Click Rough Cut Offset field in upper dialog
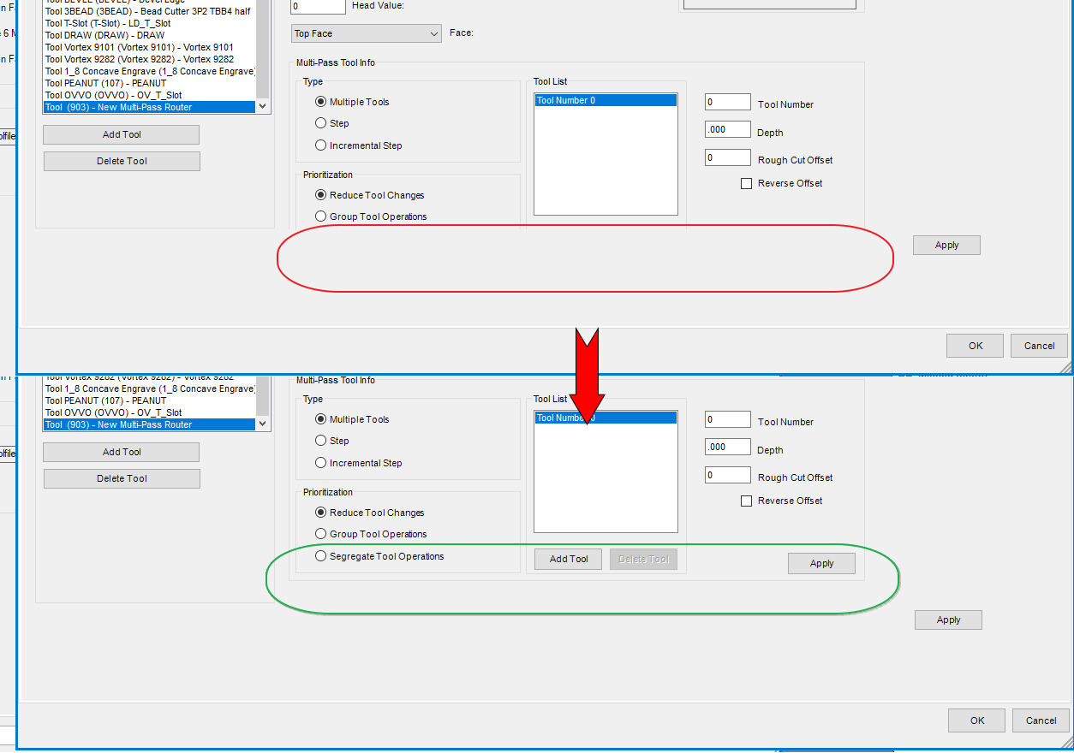The width and height of the screenshot is (1074, 753). (727, 157)
